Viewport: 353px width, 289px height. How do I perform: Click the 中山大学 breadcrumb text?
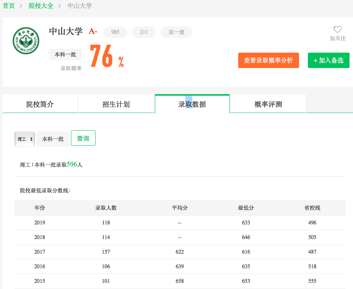80,6
